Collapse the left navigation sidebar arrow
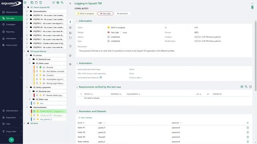257x144 pixels. [x=21, y=78]
